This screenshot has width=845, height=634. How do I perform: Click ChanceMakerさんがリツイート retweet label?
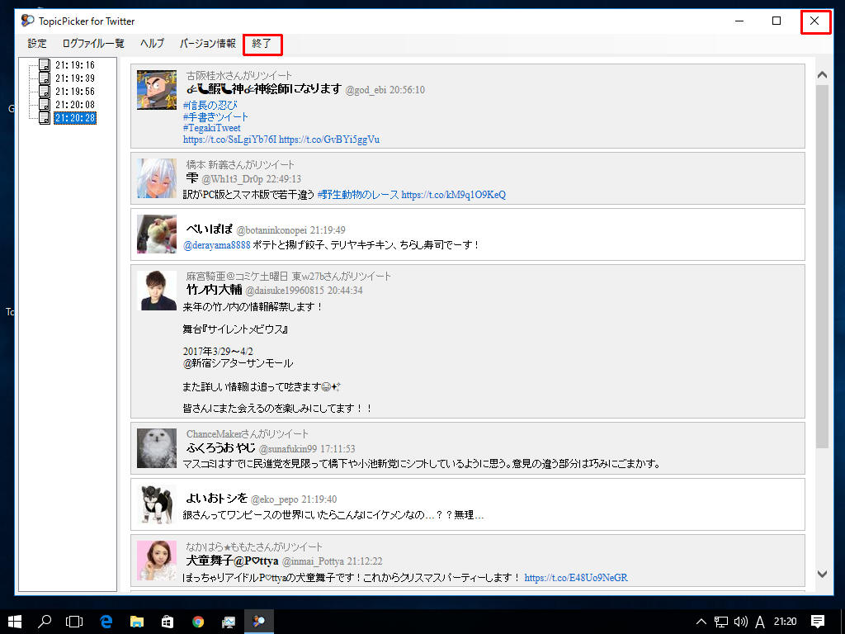[x=248, y=434]
